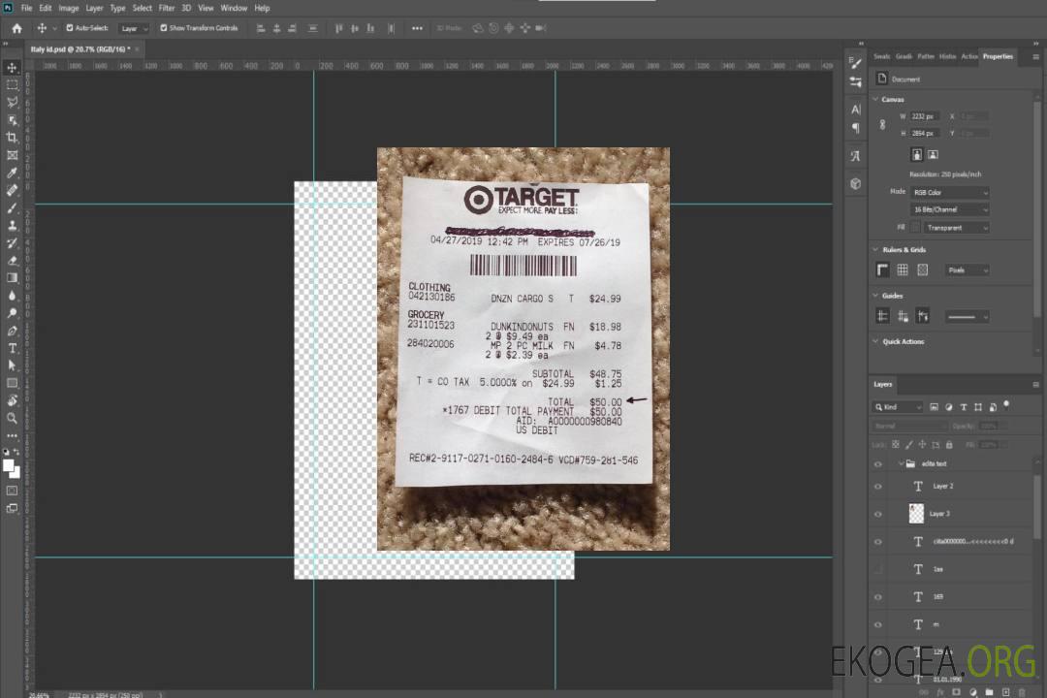Expand the Quick Actions section
Viewport: 1047px width, 698px height.
(x=875, y=341)
